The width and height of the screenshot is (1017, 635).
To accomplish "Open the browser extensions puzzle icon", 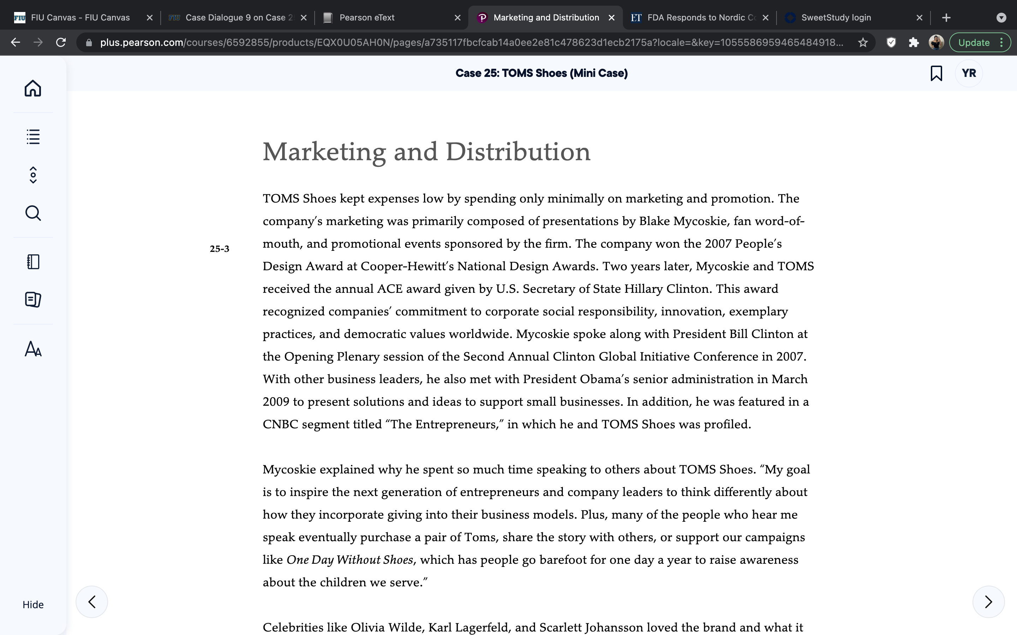I will pyautogui.click(x=913, y=42).
